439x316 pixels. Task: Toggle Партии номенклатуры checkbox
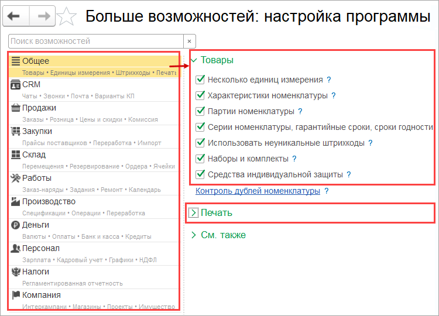click(200, 111)
